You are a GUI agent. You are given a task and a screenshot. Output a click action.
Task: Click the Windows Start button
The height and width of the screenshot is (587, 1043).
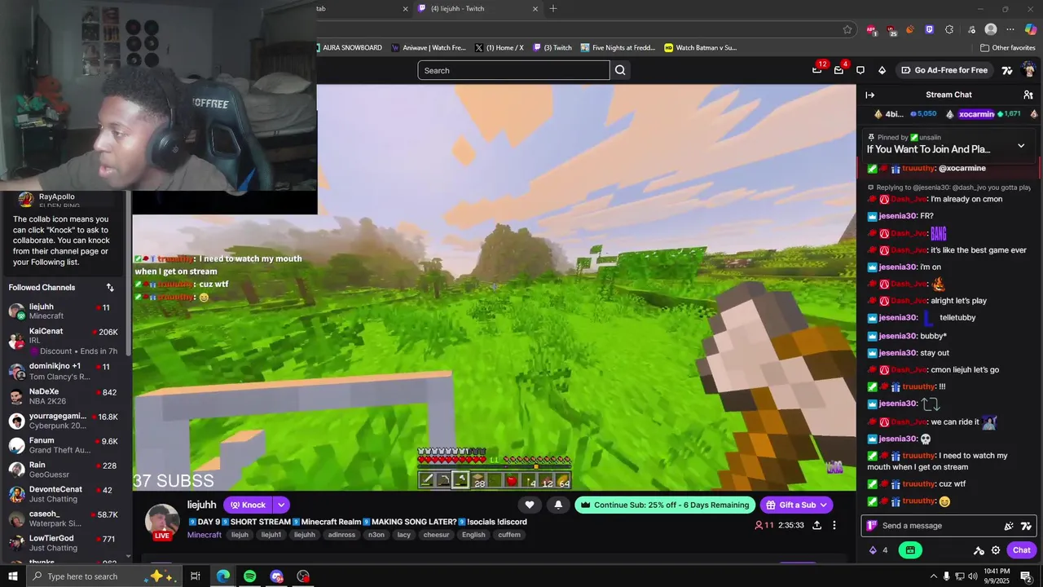(12, 576)
